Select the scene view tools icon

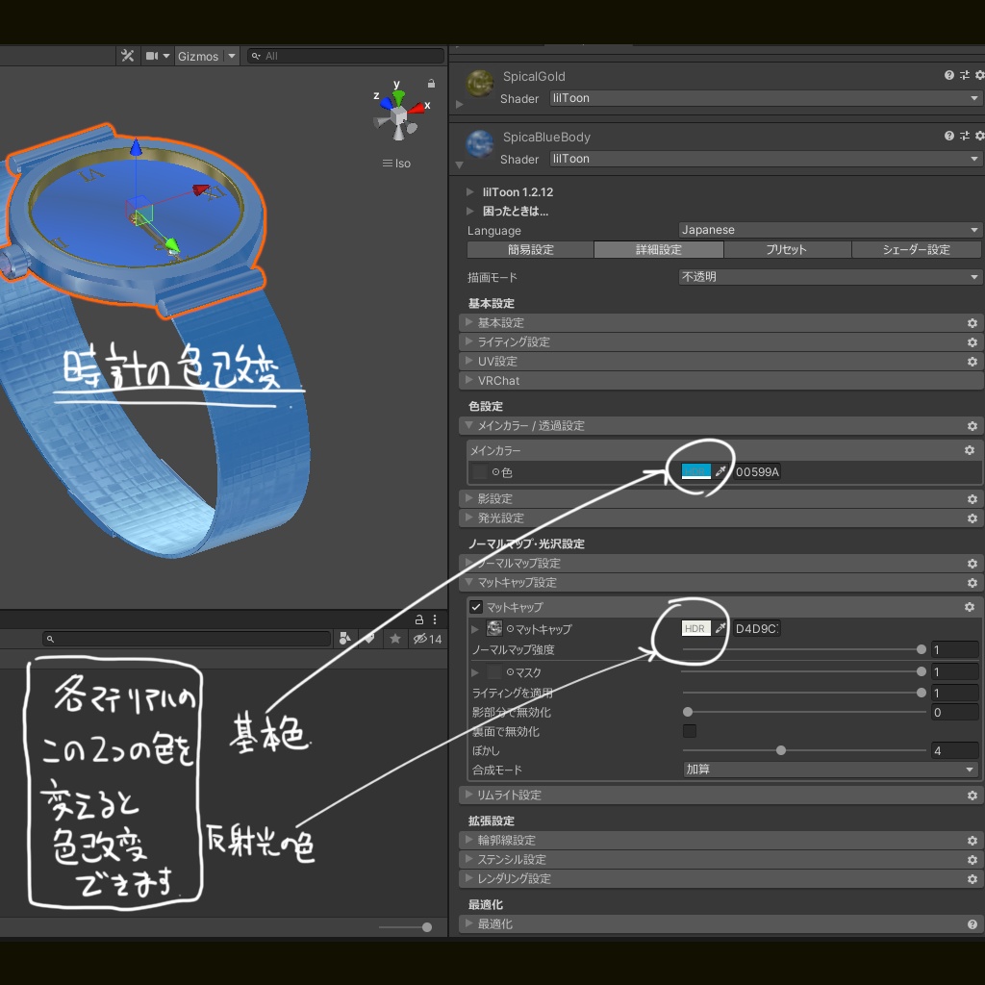coord(128,56)
